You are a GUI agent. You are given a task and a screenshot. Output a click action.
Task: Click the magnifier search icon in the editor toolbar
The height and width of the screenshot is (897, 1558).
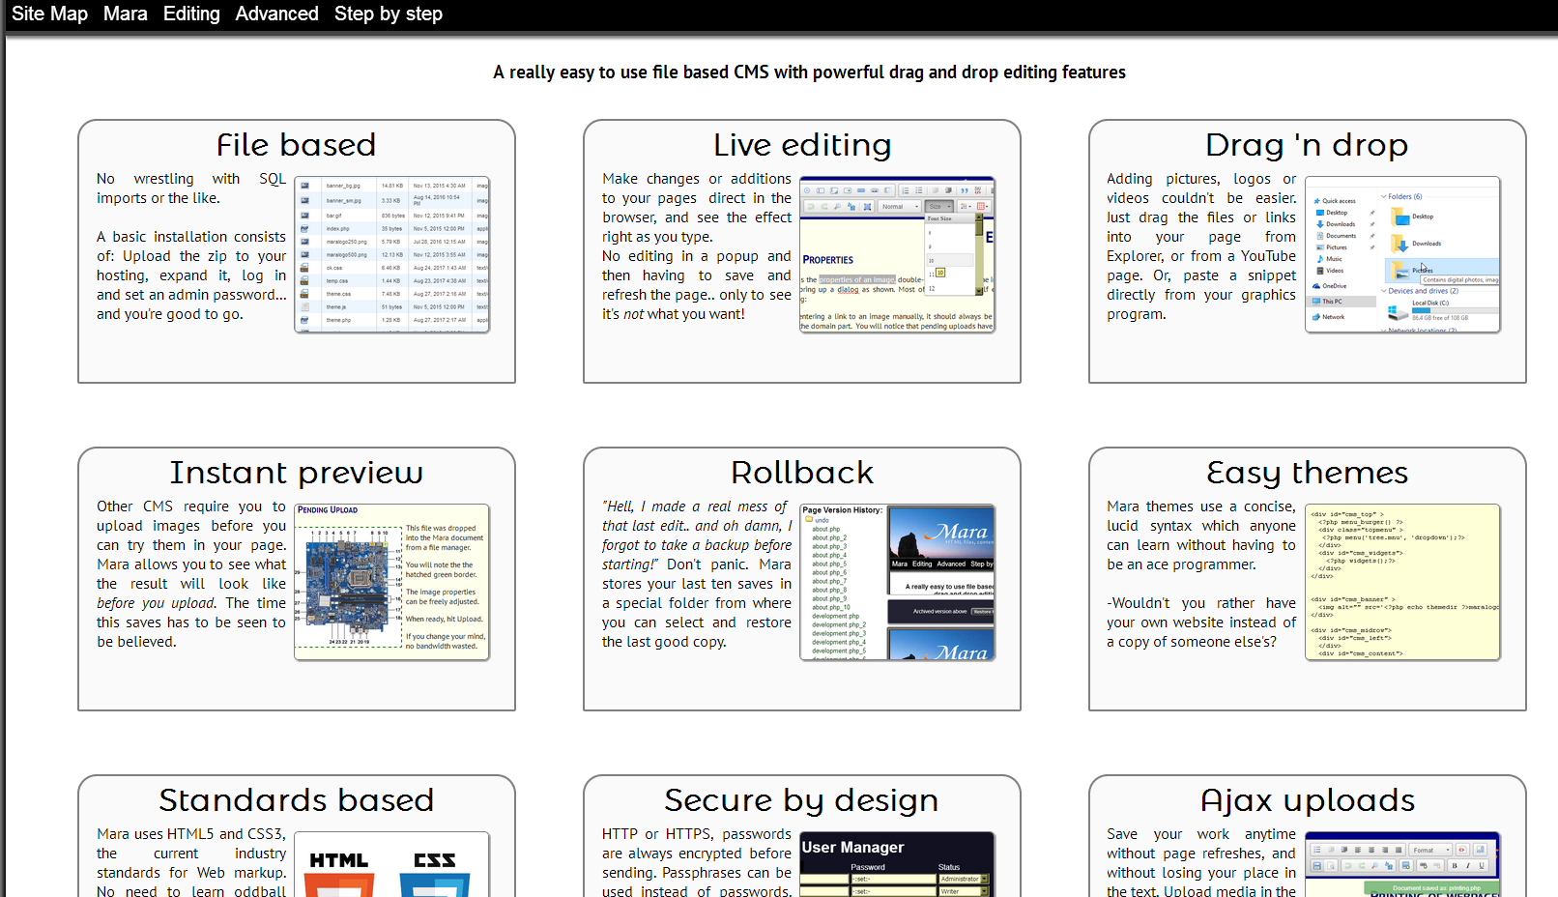[x=837, y=206]
